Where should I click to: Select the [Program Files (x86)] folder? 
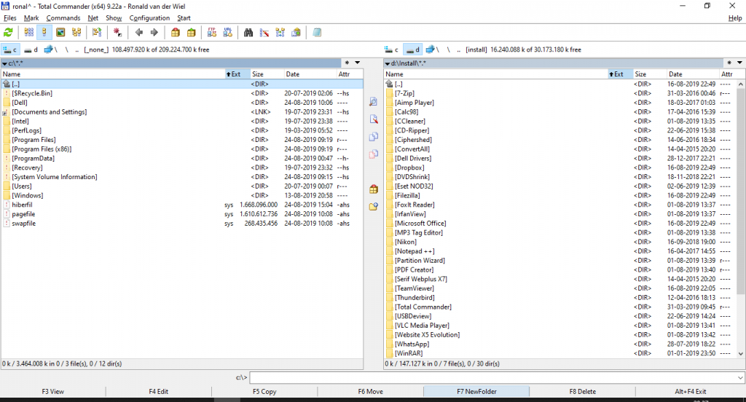tap(42, 149)
